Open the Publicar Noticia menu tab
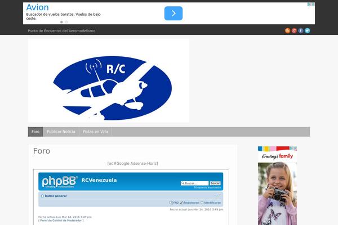Image resolution: width=338 pixels, height=225 pixels. pos(61,132)
